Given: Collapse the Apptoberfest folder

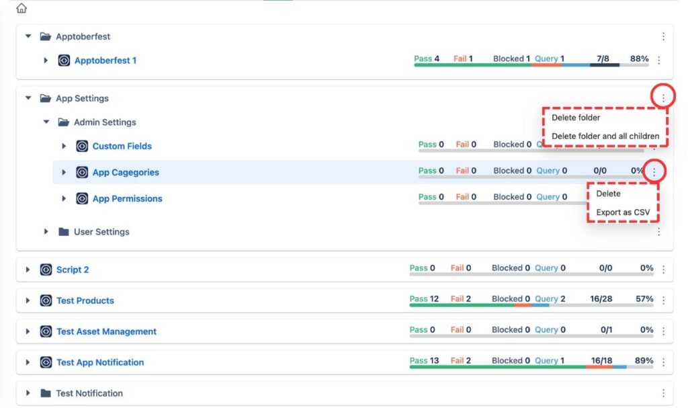Looking at the screenshot, I should [x=28, y=36].
